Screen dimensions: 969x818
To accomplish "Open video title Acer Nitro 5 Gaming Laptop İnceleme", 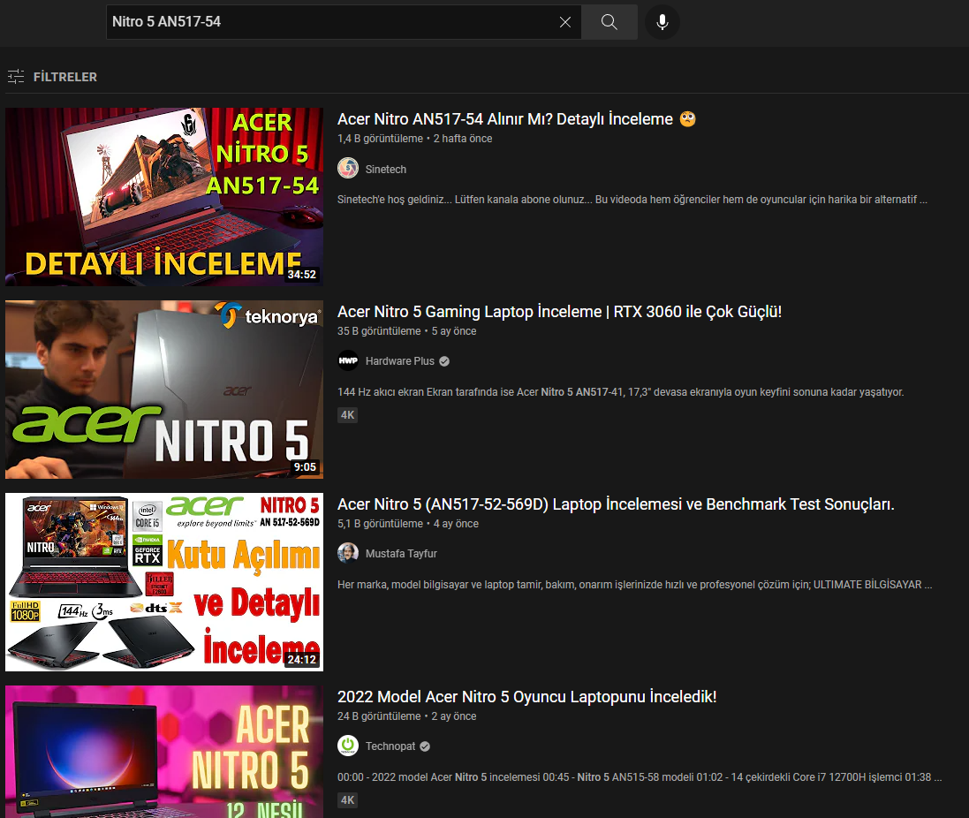I will 559,311.
